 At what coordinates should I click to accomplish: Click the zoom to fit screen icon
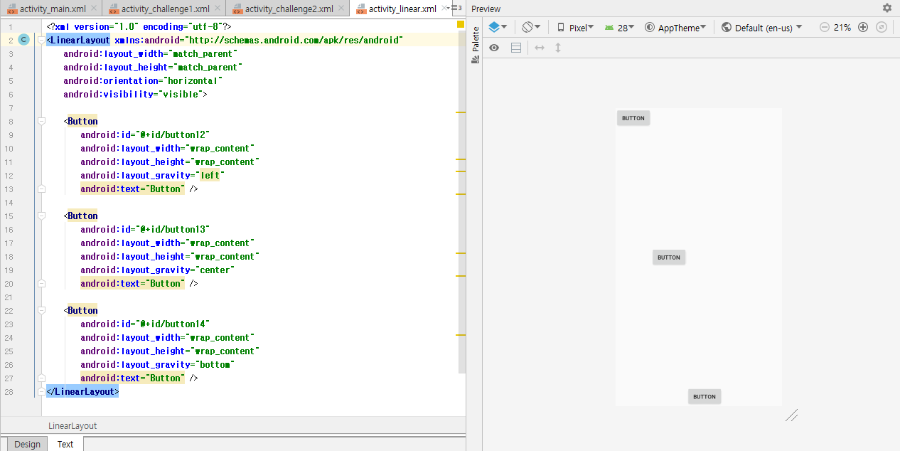coord(882,27)
